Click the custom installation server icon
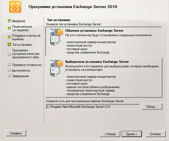 click(x=56, y=68)
